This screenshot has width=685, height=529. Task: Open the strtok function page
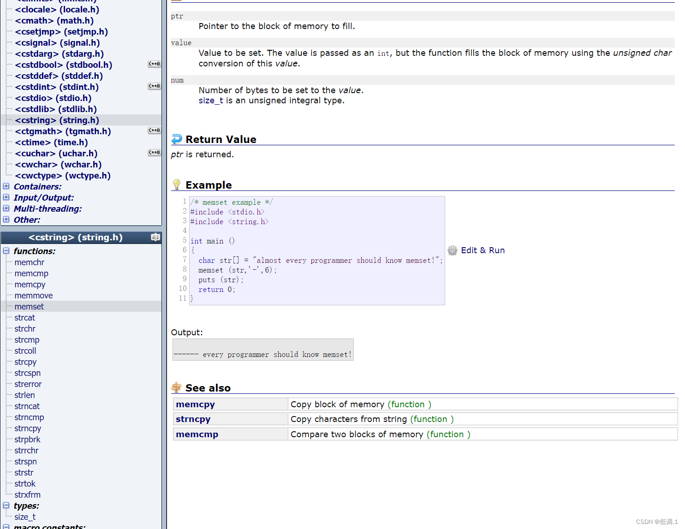(x=25, y=484)
